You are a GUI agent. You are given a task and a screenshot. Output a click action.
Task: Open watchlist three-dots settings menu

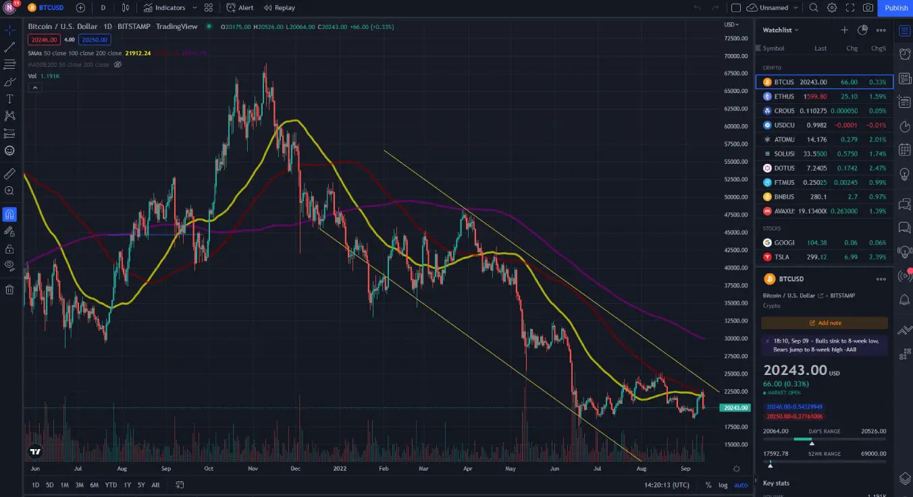881,30
